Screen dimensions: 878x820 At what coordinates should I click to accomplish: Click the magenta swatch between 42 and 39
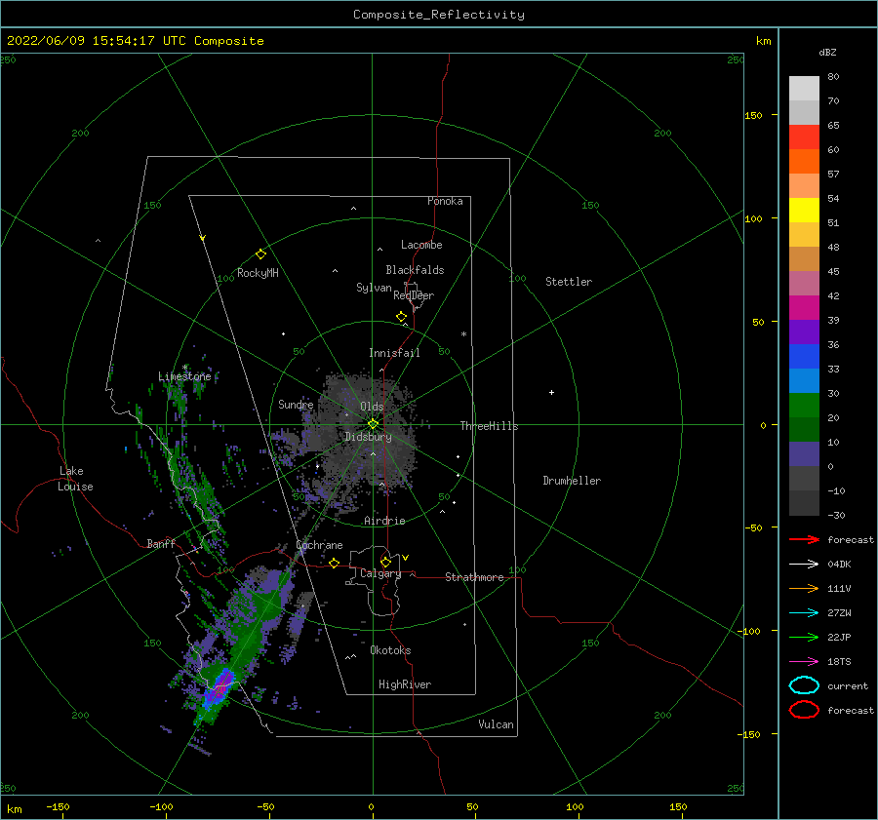804,307
